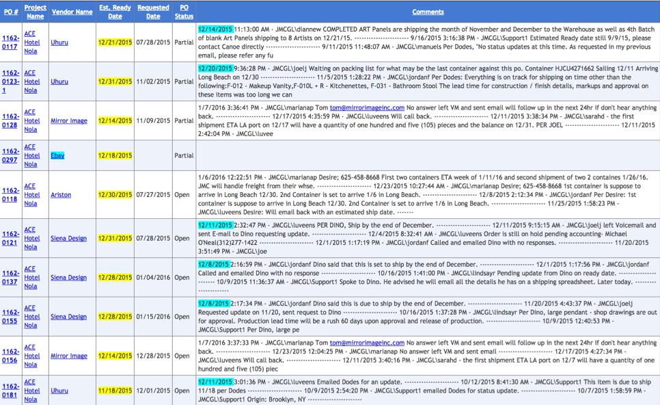Click the Comments column header
Viewport: 660px width, 405px height.
pyautogui.click(x=428, y=12)
